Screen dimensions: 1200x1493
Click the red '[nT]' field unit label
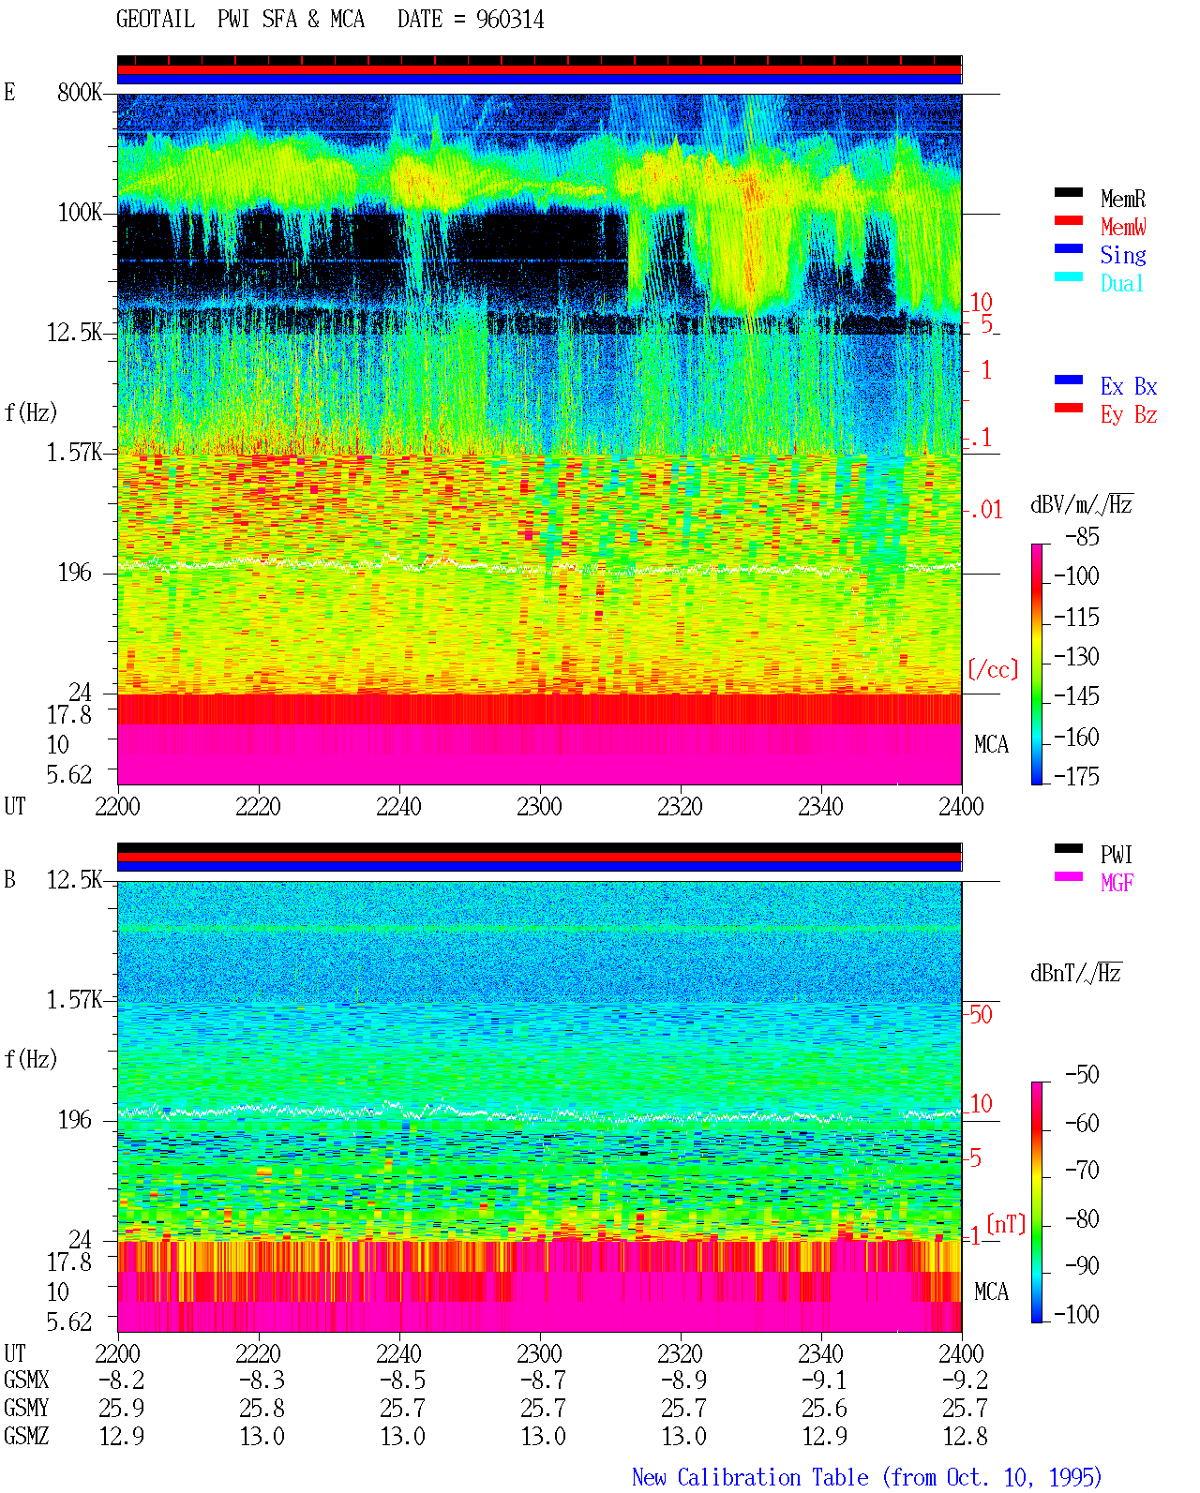tap(1006, 1224)
